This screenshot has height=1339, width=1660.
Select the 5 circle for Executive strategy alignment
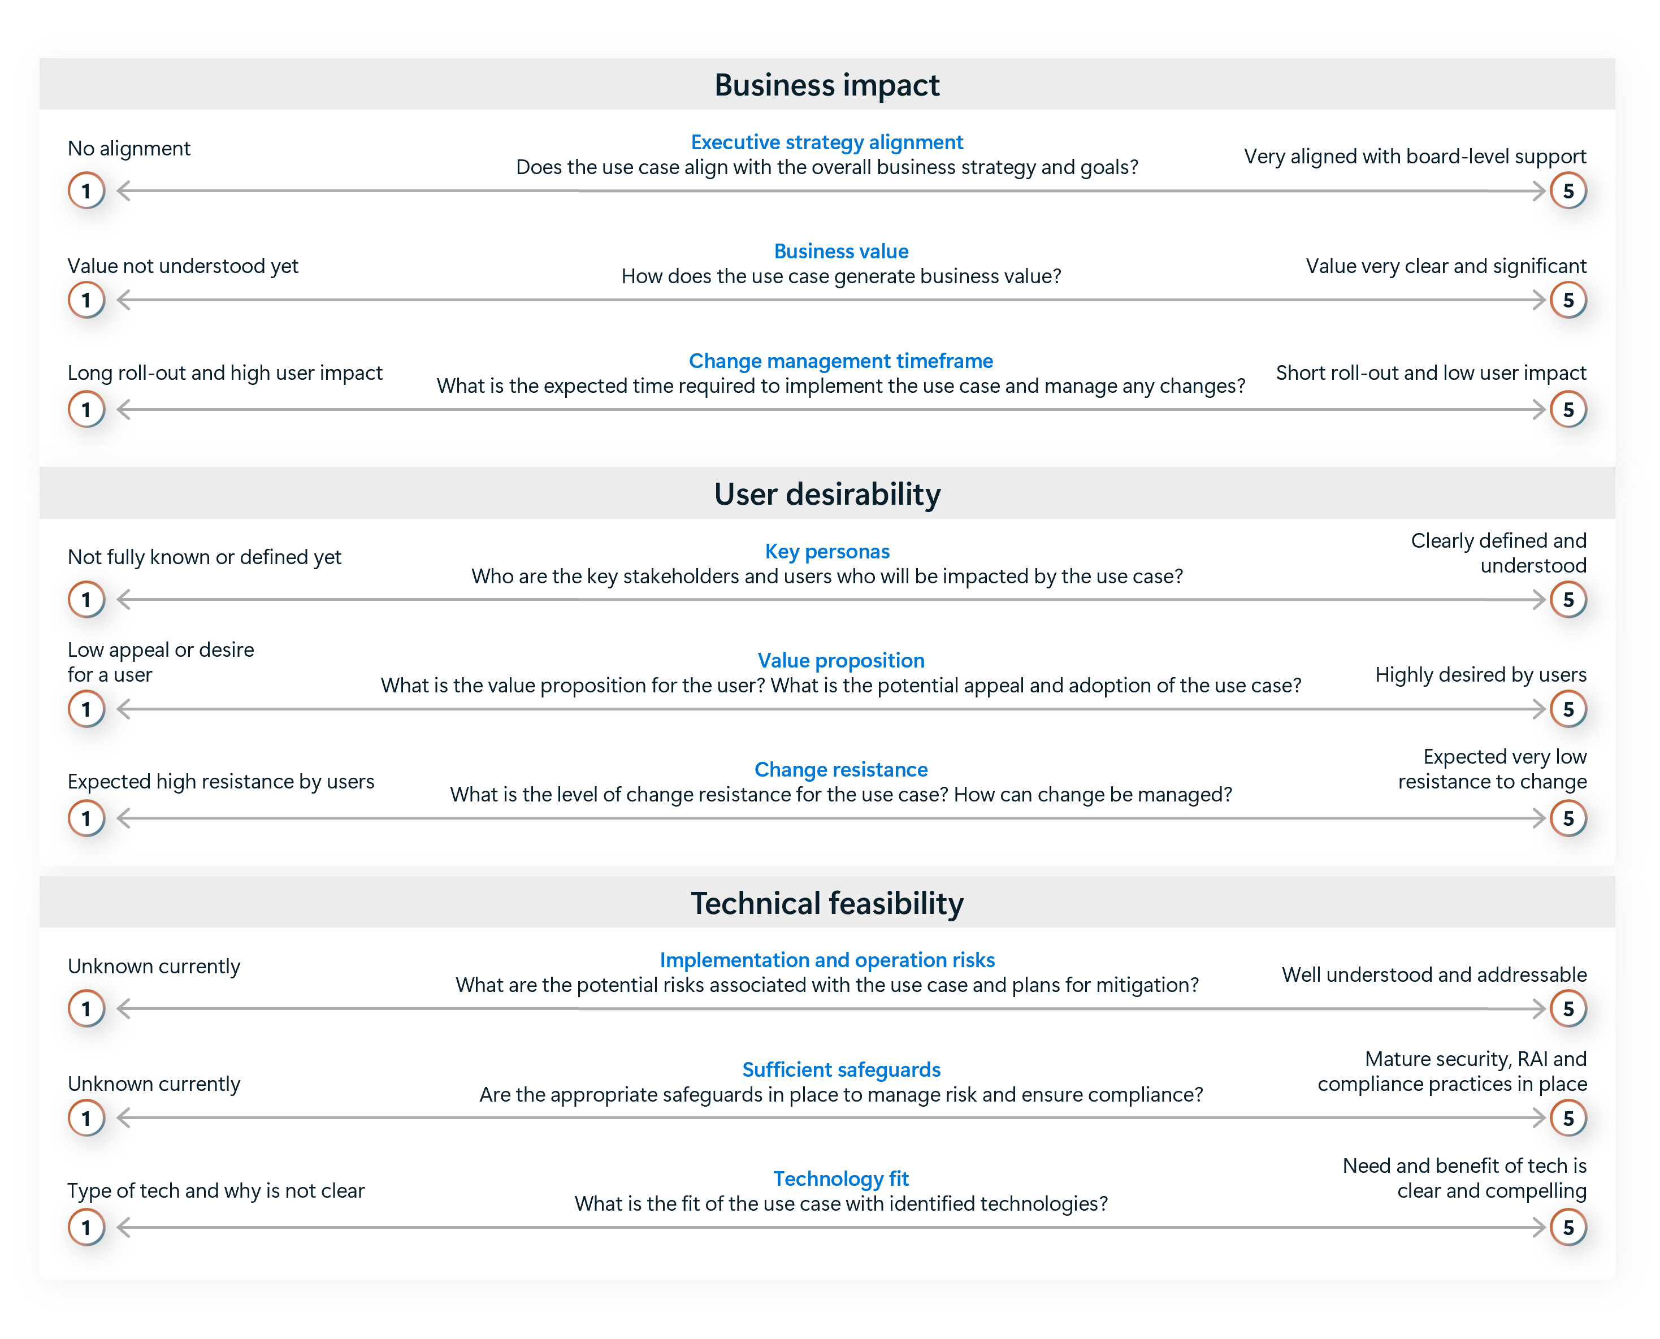(x=1567, y=190)
